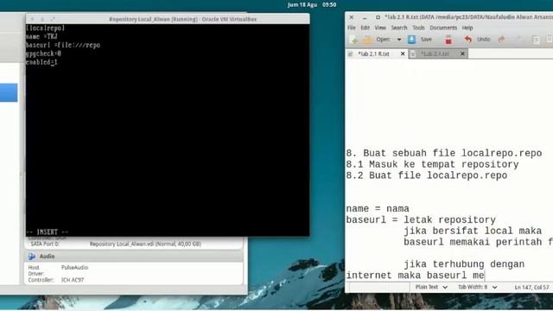This screenshot has height=311, width=553.
Task: Click the Open label in the editor toolbar
Action: [383, 40]
